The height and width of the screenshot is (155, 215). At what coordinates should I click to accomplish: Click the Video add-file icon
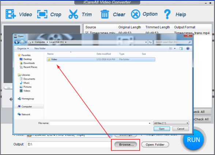(x=11, y=14)
